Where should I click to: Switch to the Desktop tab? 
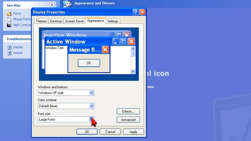tap(56, 21)
